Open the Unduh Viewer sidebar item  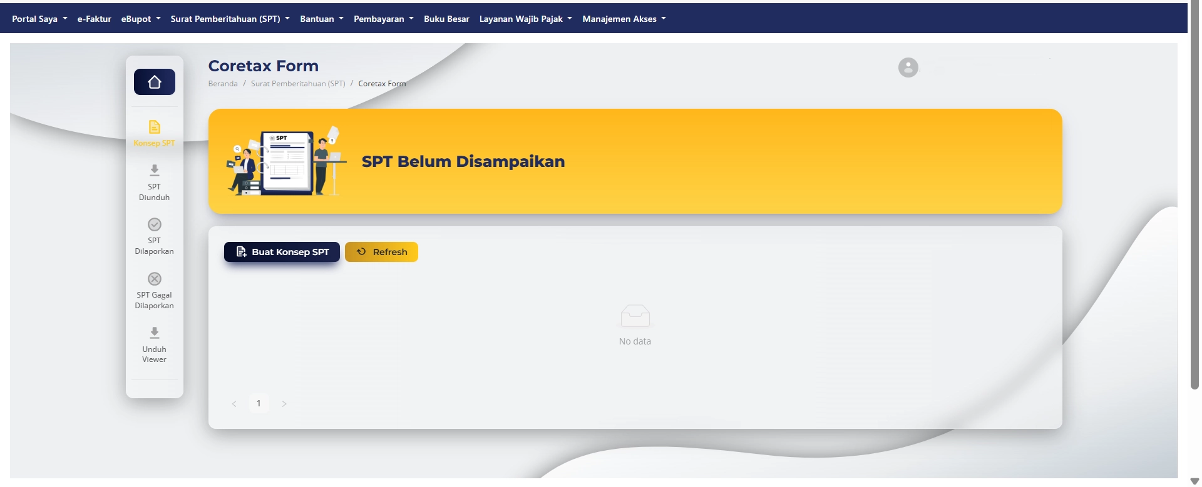tap(154, 344)
